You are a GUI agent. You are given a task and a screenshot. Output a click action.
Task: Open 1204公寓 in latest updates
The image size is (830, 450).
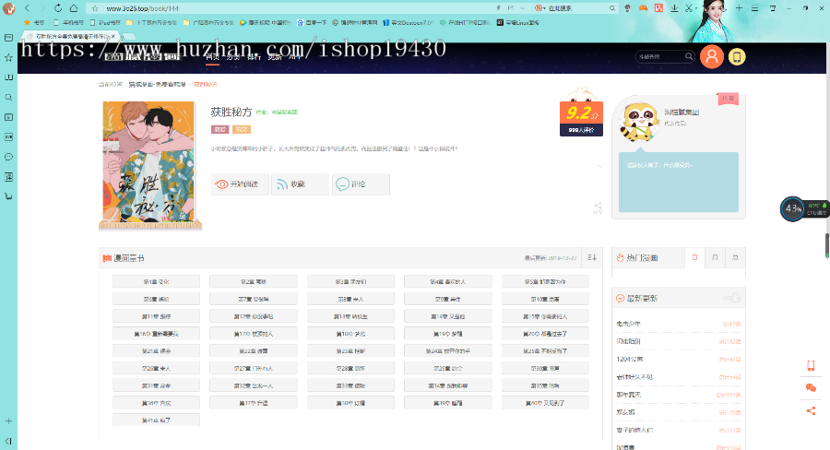tap(630, 359)
